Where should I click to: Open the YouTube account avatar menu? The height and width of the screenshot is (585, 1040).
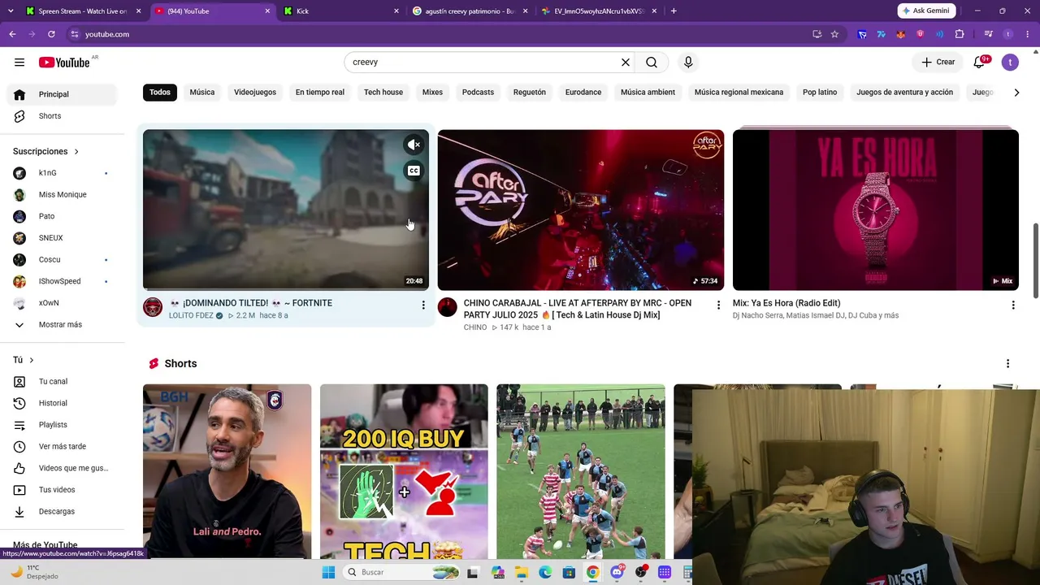tap(1010, 62)
